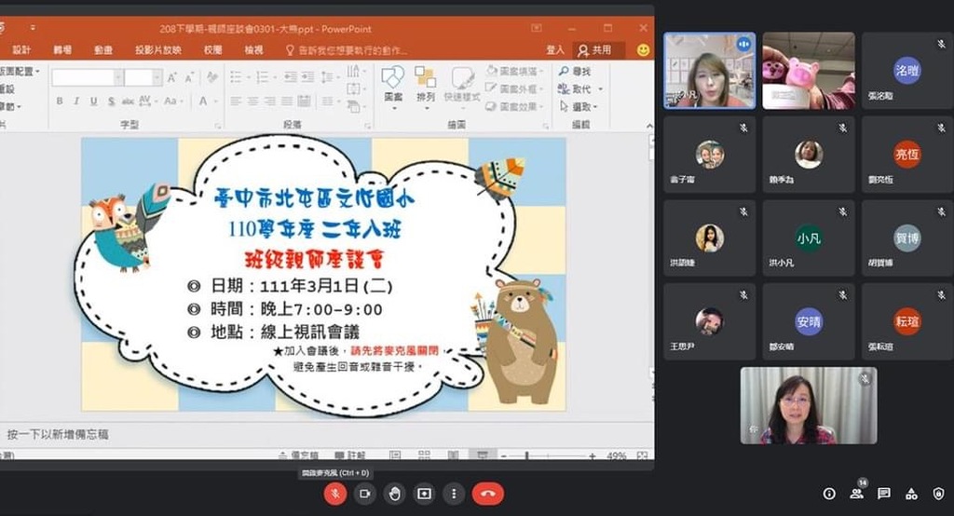
Task: Show the participants list (14)
Action: (x=857, y=493)
